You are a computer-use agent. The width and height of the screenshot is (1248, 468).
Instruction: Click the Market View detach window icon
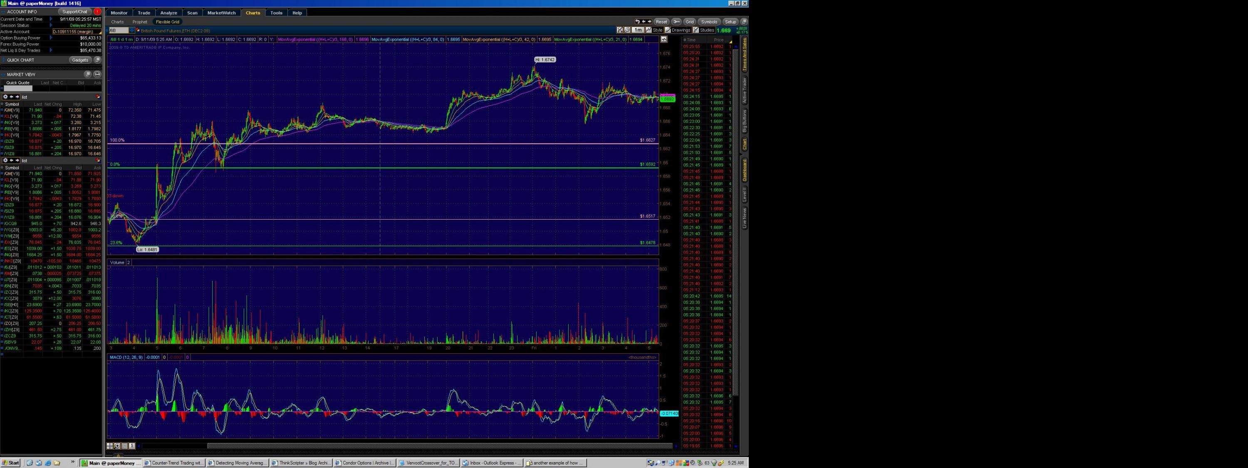coord(88,74)
